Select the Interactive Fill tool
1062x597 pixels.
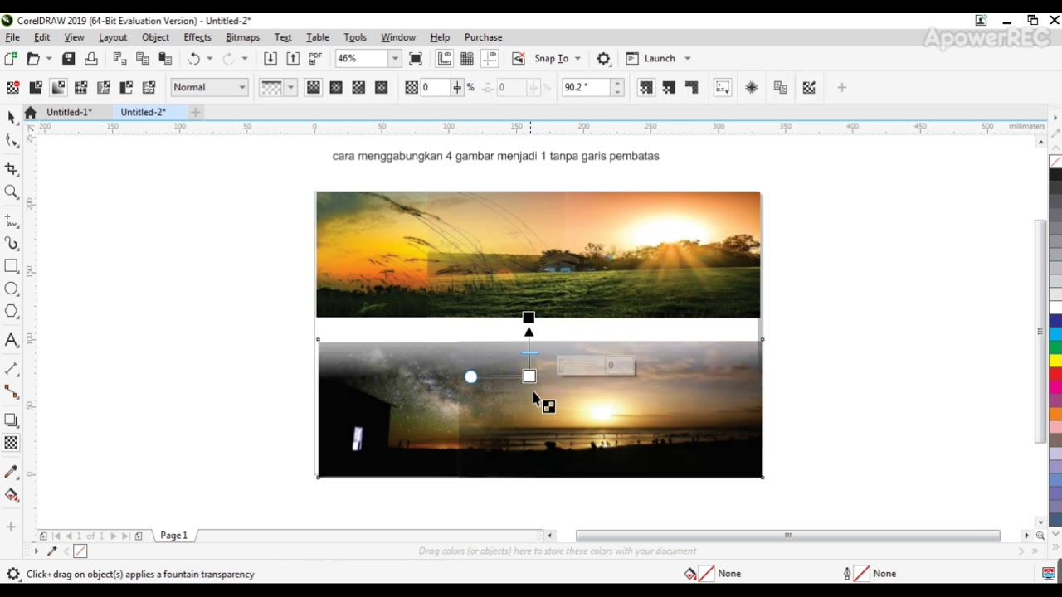(12, 495)
